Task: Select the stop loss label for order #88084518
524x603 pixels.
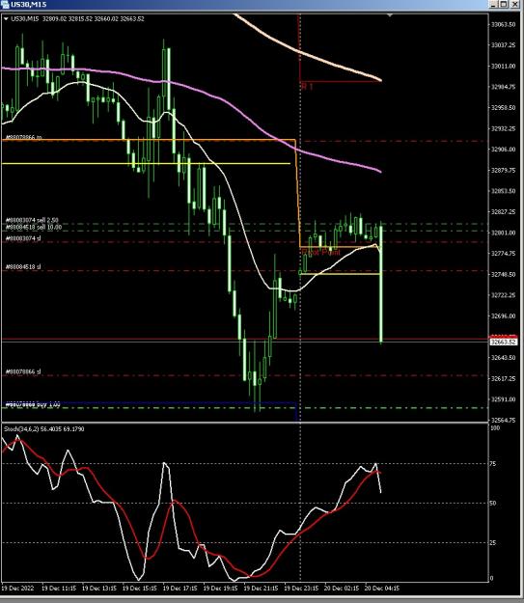Action: (23, 266)
